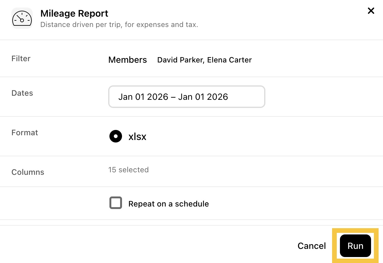The image size is (383, 263).
Task: Expand the 15 selected columns list
Action: pyautogui.click(x=128, y=170)
